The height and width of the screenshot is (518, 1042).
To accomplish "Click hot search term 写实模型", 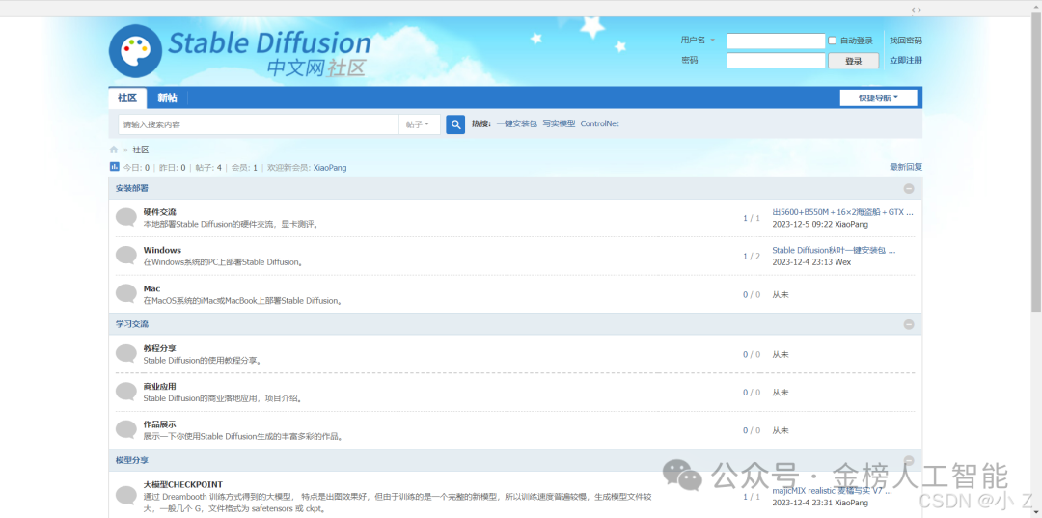I will [x=559, y=124].
